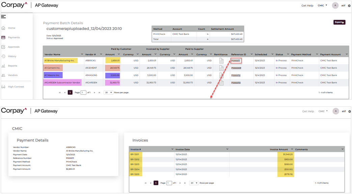The height and width of the screenshot is (194, 352).
Task: Click Get Help in top batch window
Action: pyautogui.click(x=307, y=6)
